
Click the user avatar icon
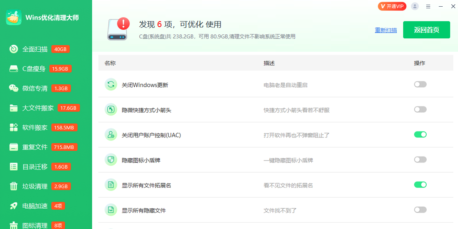tap(415, 6)
